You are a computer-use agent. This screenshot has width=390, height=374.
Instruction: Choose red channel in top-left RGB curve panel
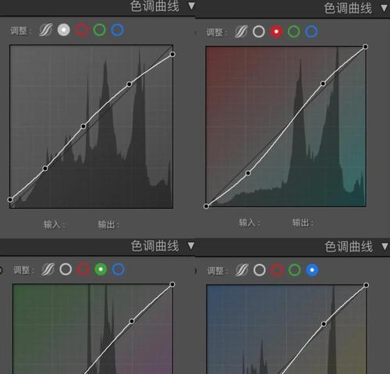pyautogui.click(x=82, y=30)
